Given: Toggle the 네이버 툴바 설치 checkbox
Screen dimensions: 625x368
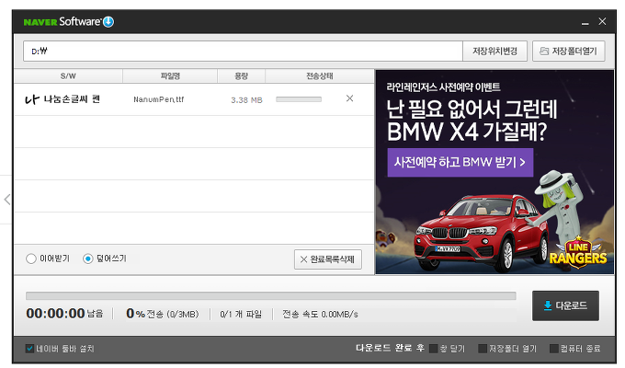Looking at the screenshot, I should pos(29,349).
